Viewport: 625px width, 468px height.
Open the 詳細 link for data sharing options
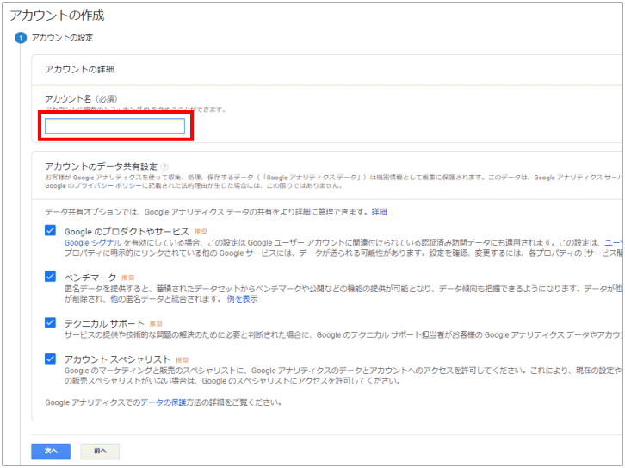(x=379, y=211)
